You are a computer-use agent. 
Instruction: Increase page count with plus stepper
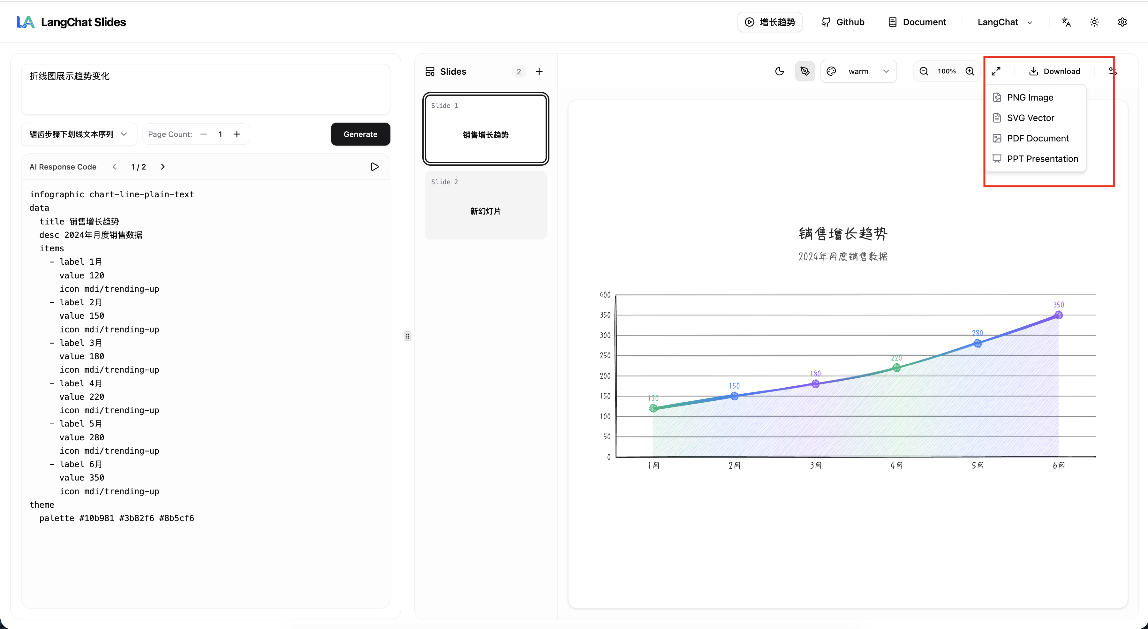(237, 134)
